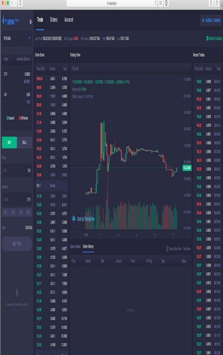The width and height of the screenshot is (223, 355).
Task: Click into the Price input field
Action: pos(17,171)
